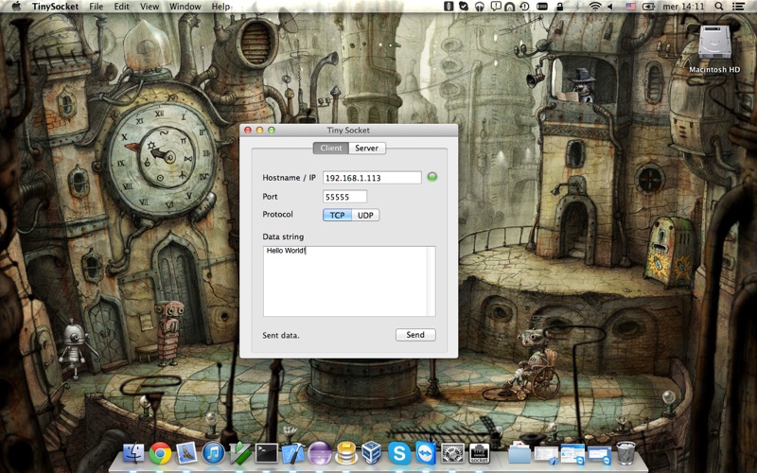Open the File menu

pos(97,7)
